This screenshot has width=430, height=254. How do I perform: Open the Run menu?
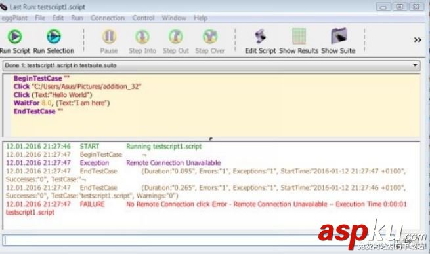[77, 18]
